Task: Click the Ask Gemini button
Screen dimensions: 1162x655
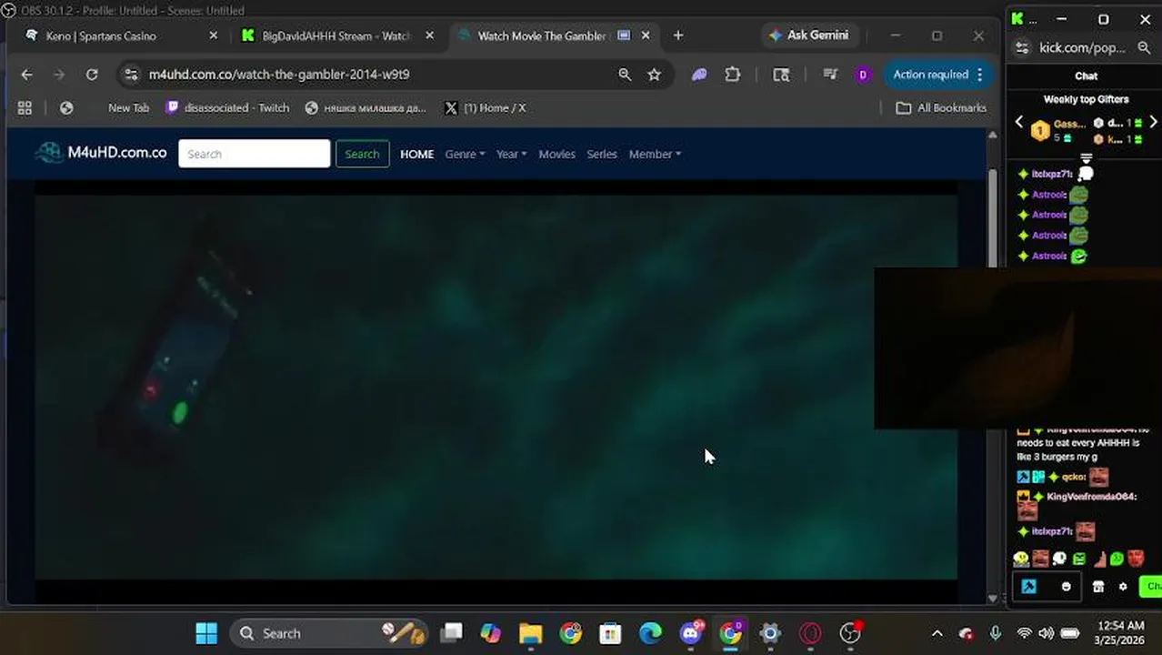Action: point(808,35)
